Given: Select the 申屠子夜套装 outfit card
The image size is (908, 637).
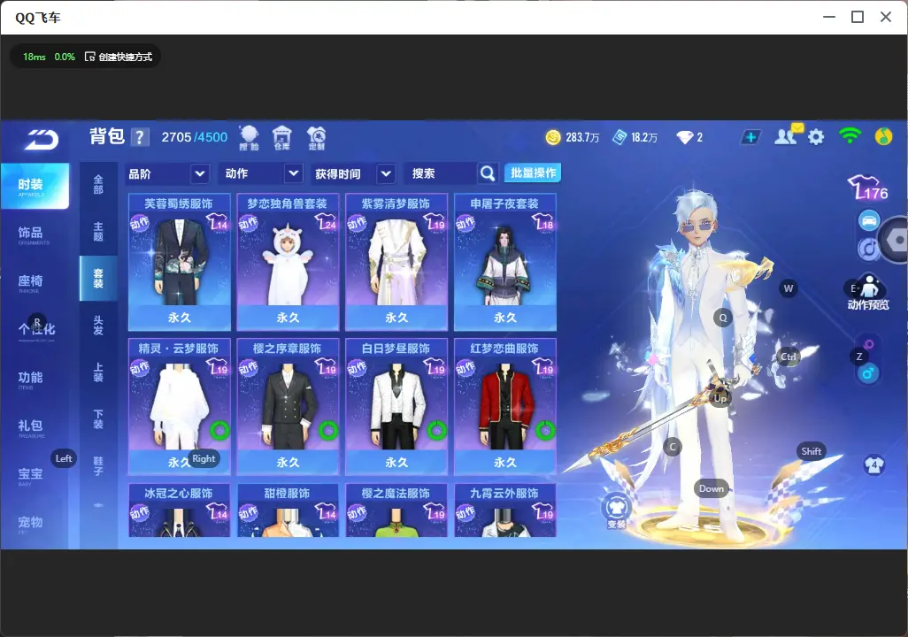Looking at the screenshot, I should pyautogui.click(x=505, y=262).
